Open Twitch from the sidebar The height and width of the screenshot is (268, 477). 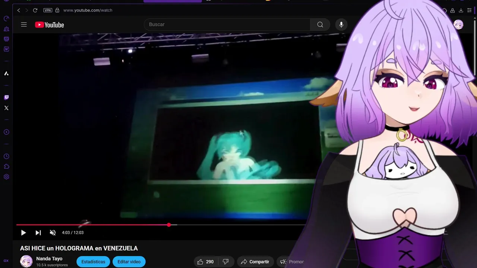(x=6, y=98)
